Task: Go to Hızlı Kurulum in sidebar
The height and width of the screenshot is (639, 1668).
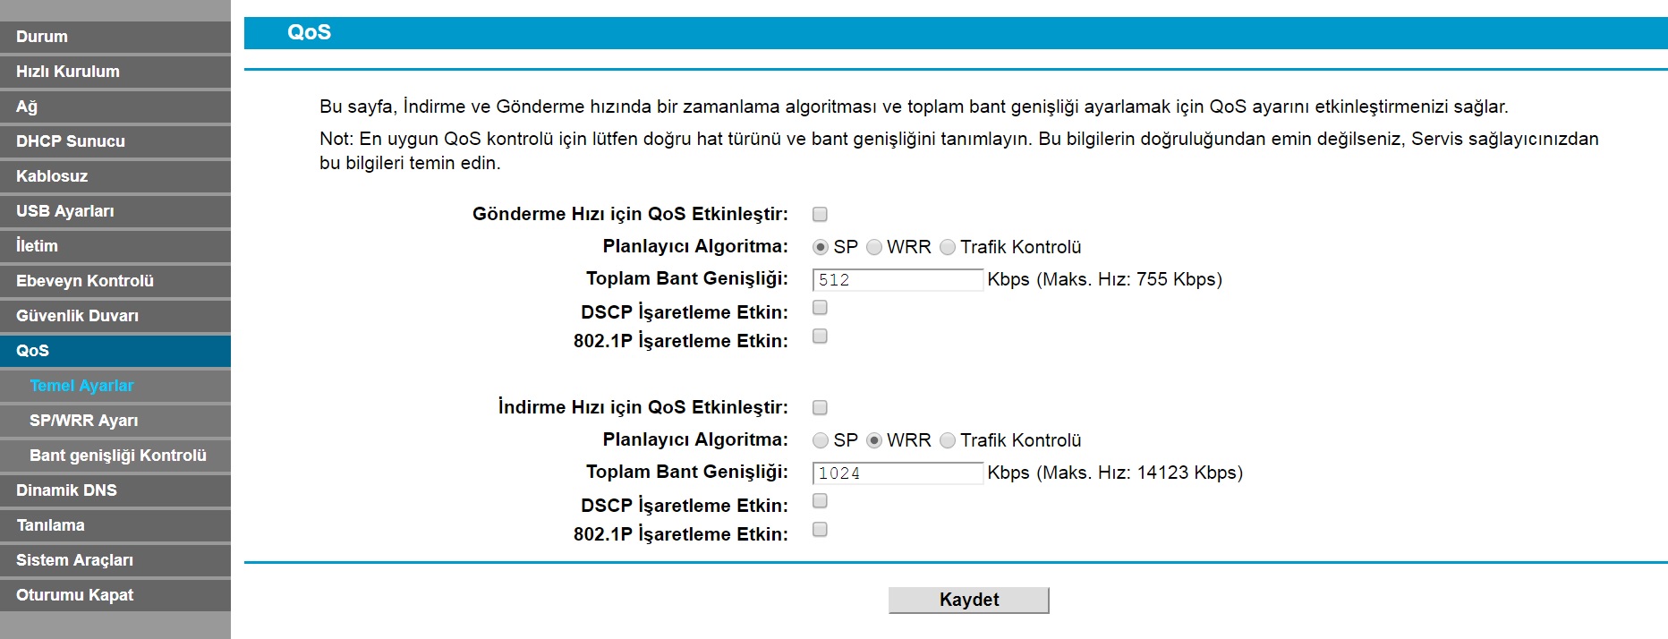Action: click(115, 72)
